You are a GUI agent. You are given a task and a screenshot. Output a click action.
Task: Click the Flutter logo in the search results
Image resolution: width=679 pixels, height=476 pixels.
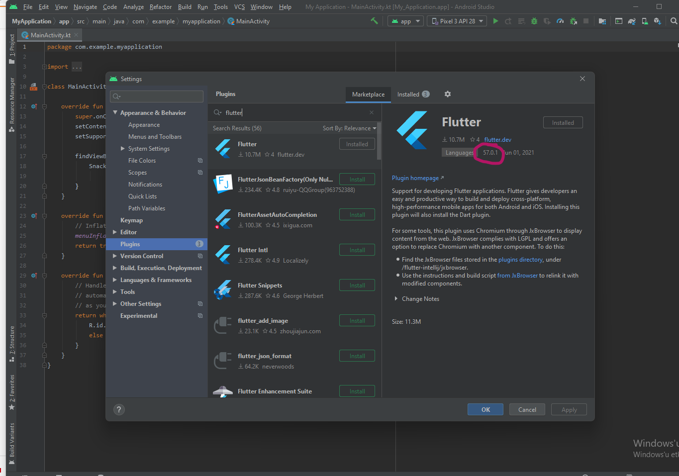point(223,149)
